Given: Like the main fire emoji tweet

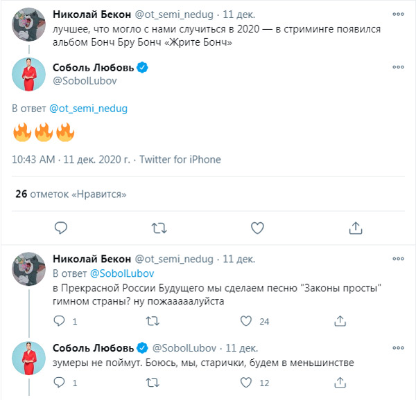Looking at the screenshot, I should pyautogui.click(x=257, y=228).
